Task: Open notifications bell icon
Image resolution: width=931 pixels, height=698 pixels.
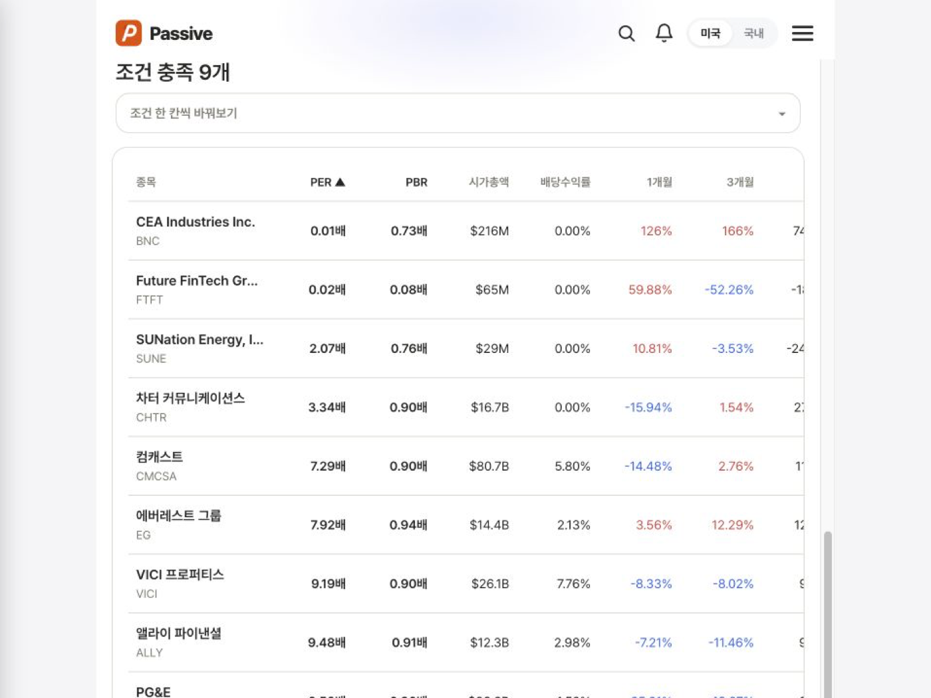Action: (664, 33)
